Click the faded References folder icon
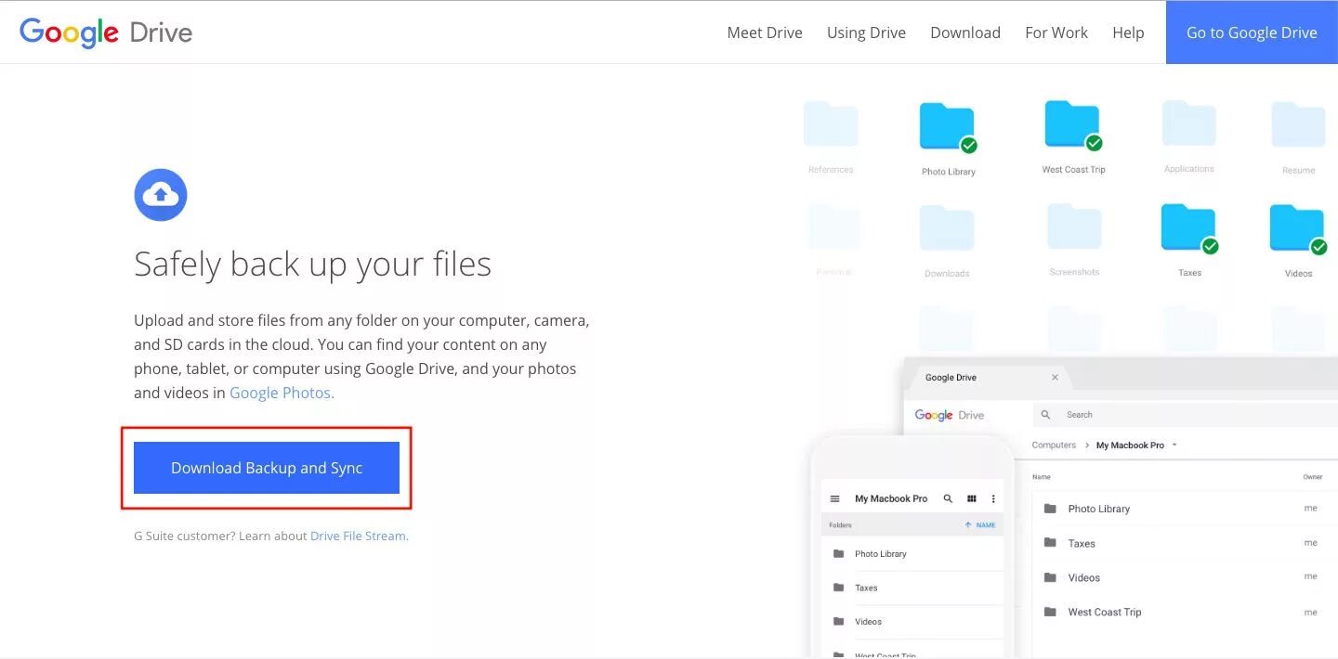This screenshot has width=1338, height=659. click(x=831, y=125)
